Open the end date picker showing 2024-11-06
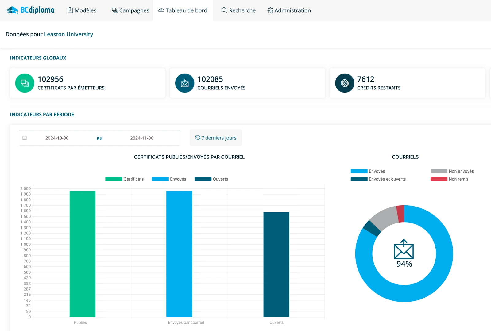Screen dimensions: 491x331 point(141,138)
